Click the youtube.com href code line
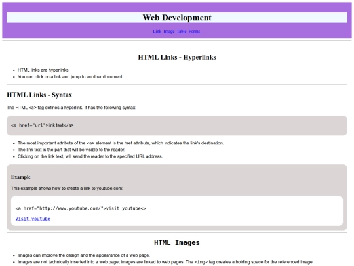This screenshot has height=266, width=354. pyautogui.click(x=81, y=208)
